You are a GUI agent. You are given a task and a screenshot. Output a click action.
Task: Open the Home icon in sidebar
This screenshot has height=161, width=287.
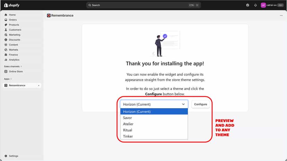pos(6,15)
